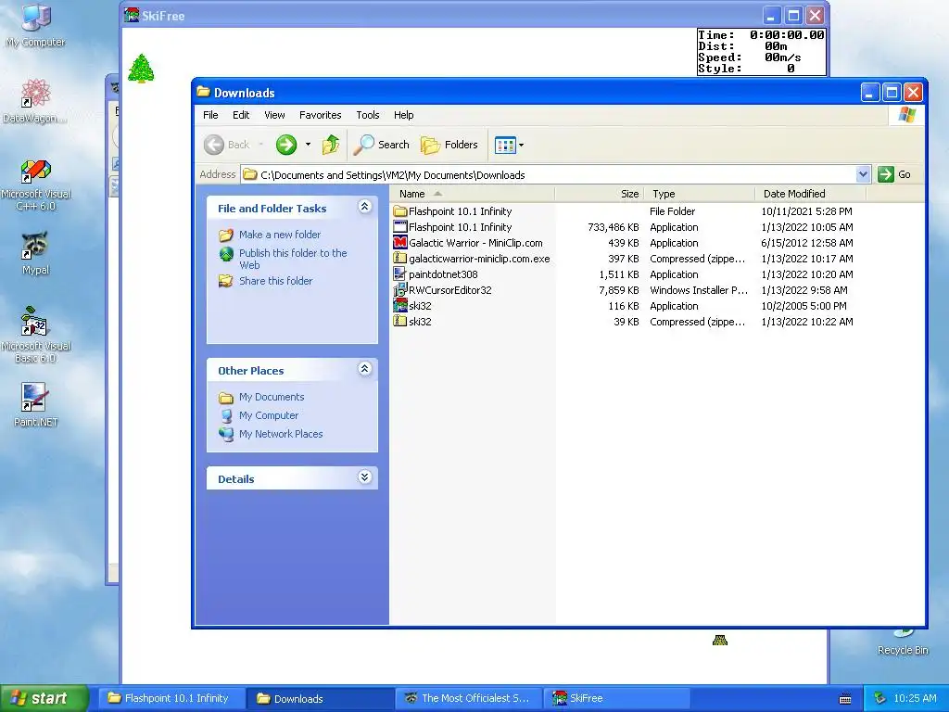
Task: Select galacticwarrior-miniclip.com.exe zip icon
Action: click(400, 259)
